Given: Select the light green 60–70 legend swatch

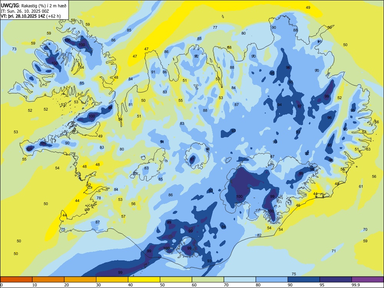Looking at the screenshot, I should pyautogui.click(x=208, y=280).
